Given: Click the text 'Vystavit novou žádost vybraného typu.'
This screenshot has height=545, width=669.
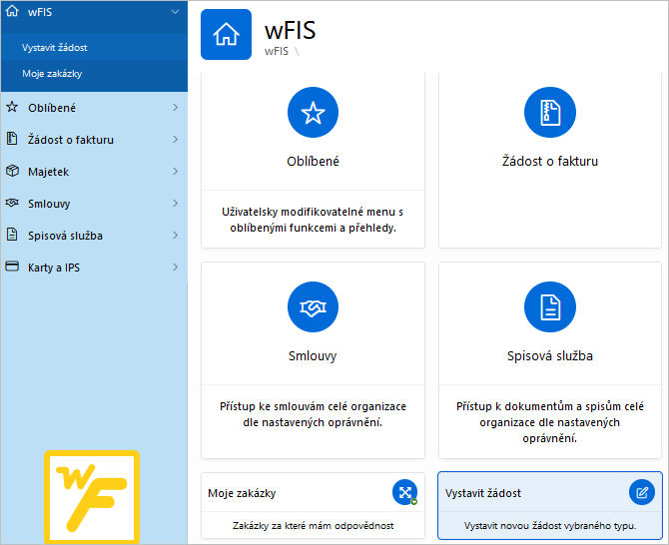Looking at the screenshot, I should click(550, 526).
